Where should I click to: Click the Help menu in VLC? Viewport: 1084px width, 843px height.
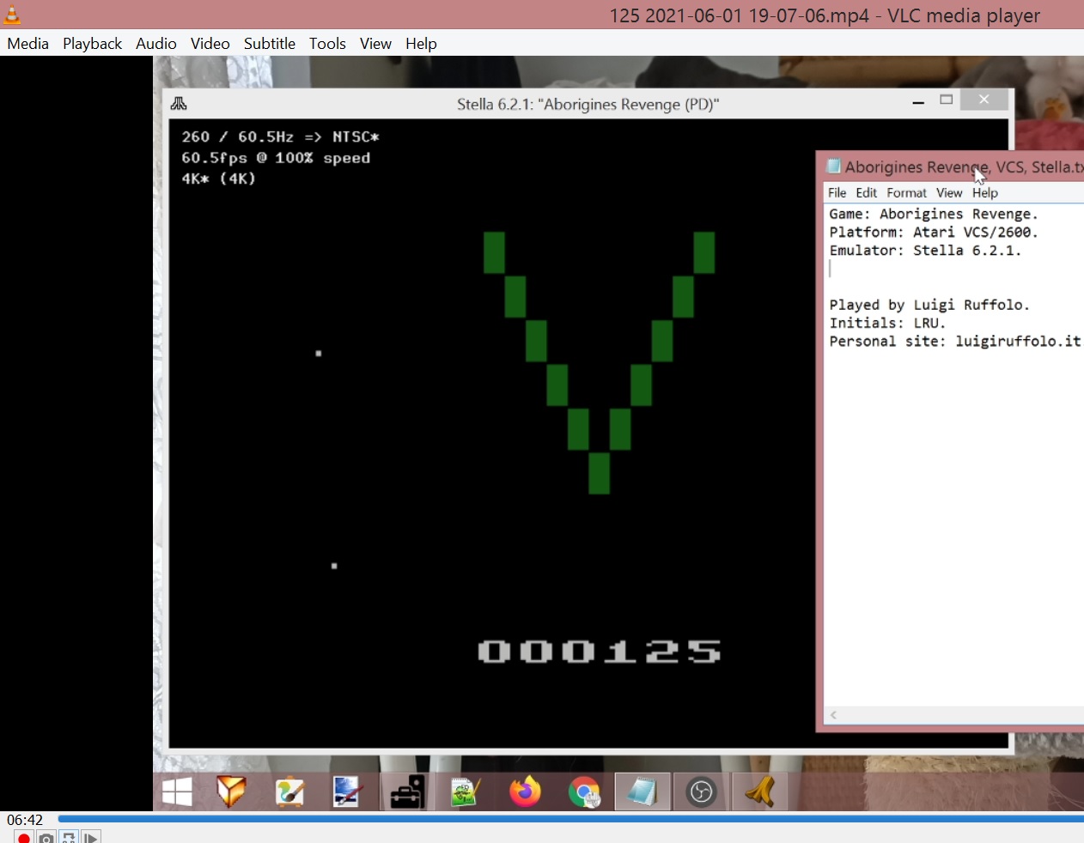pos(421,44)
